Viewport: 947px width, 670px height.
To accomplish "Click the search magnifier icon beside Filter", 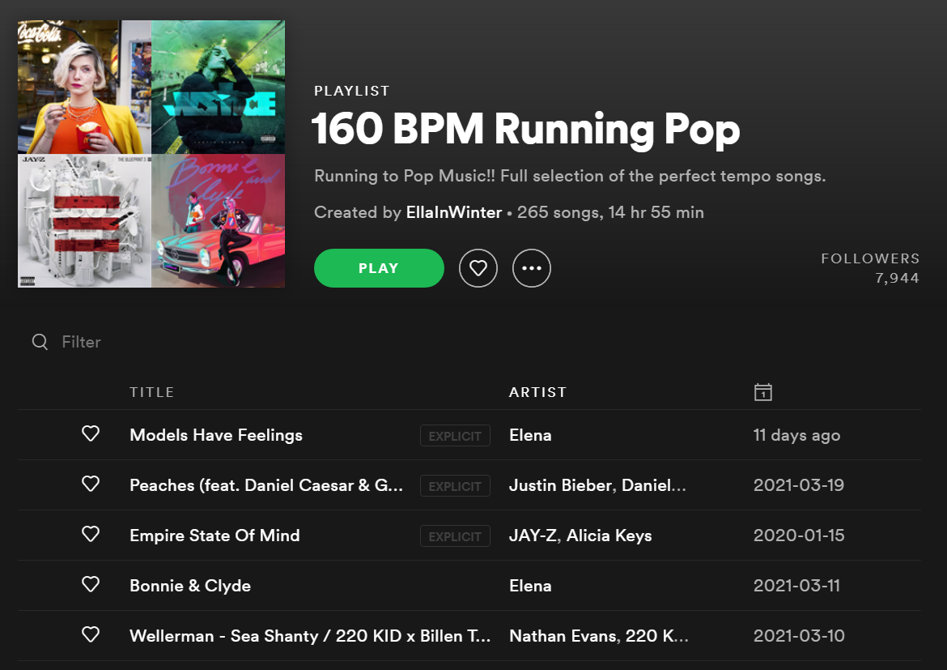I will point(40,342).
